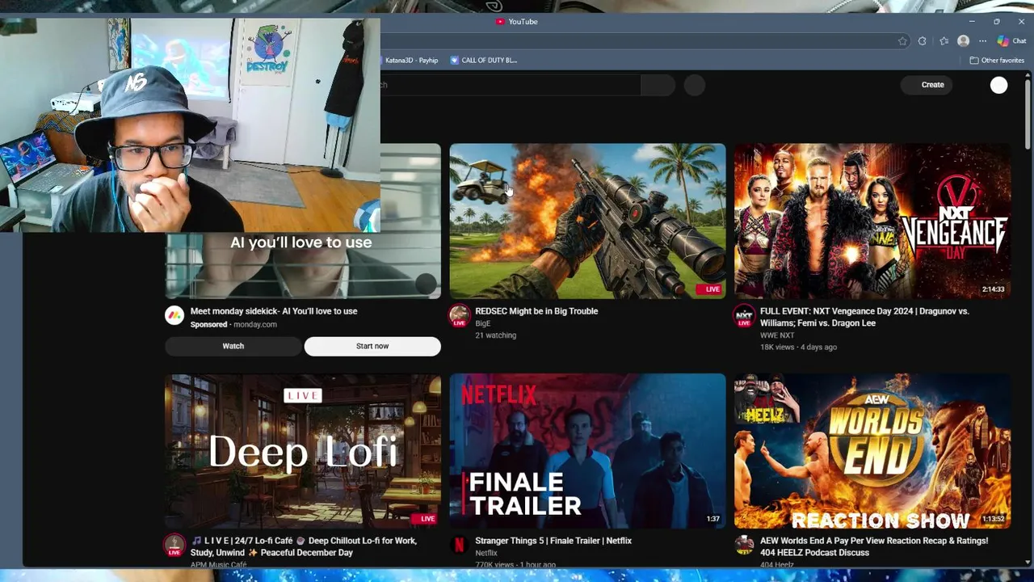Open the Copilot Chat button
The width and height of the screenshot is (1034, 582).
[1011, 41]
